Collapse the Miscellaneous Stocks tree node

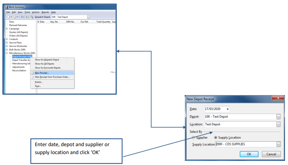(x=7, y=53)
